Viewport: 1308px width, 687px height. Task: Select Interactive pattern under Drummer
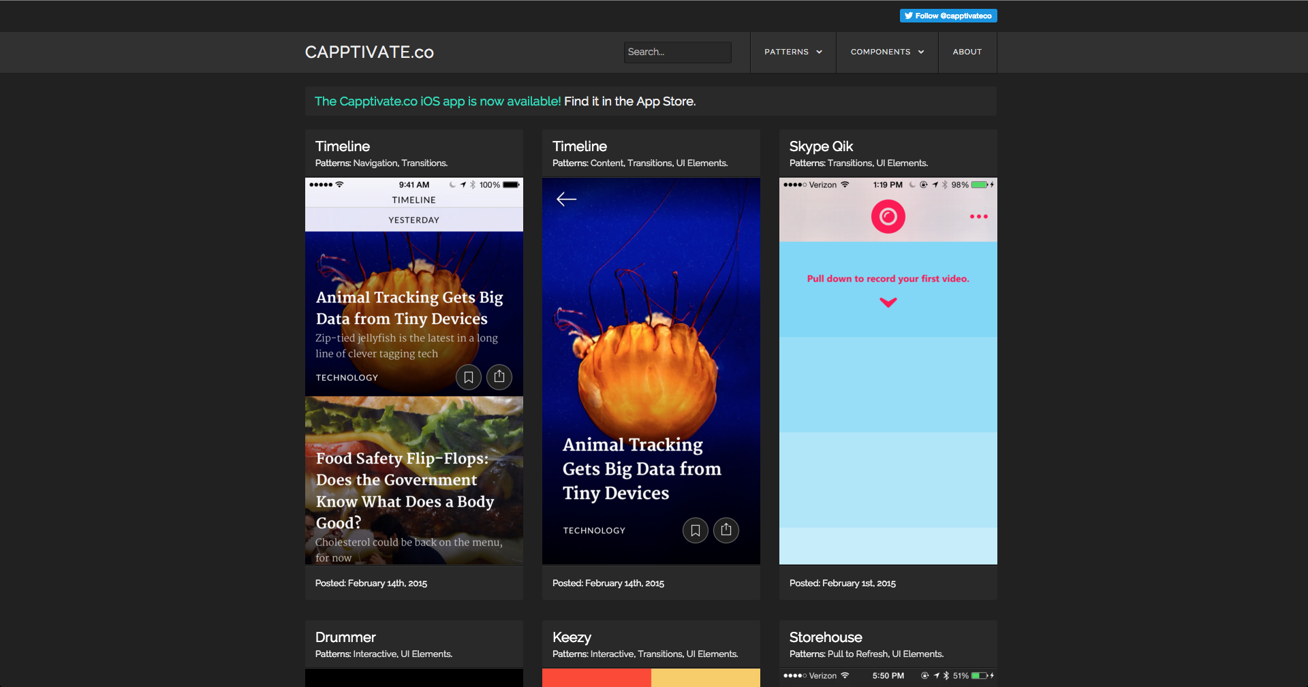[x=375, y=654]
